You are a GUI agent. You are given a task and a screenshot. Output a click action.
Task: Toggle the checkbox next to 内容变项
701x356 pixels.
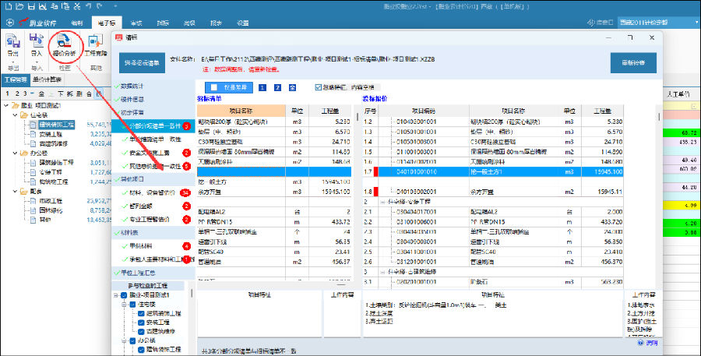click(319, 87)
